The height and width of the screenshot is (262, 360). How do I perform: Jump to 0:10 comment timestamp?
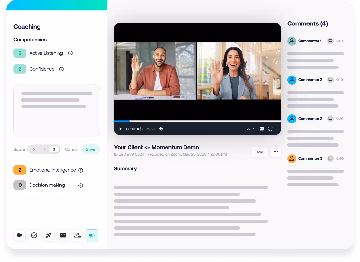point(339,80)
